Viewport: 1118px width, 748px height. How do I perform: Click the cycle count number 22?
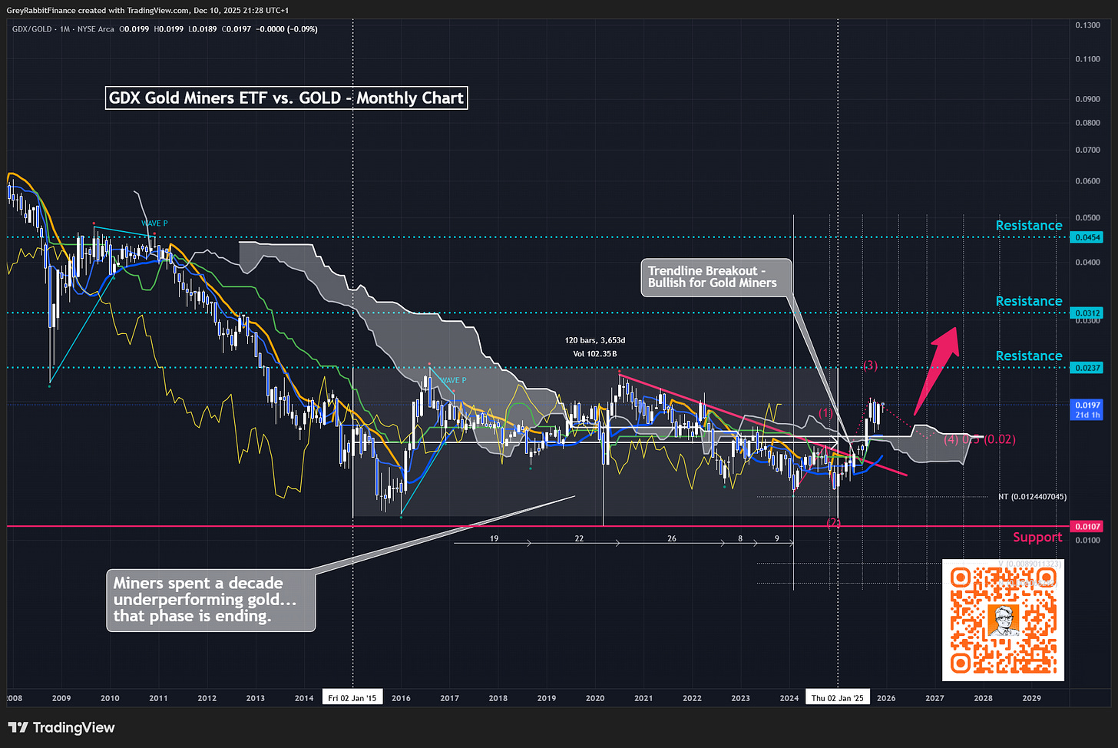(579, 538)
